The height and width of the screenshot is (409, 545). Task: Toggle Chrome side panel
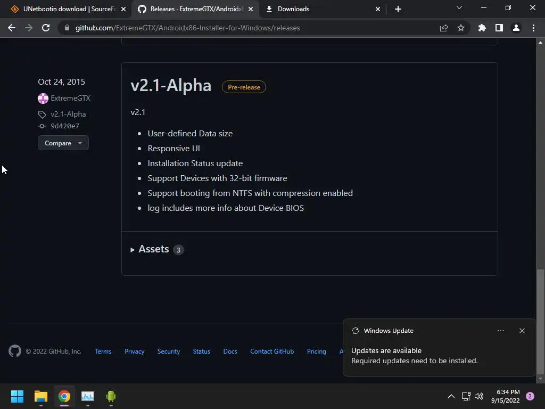(499, 28)
